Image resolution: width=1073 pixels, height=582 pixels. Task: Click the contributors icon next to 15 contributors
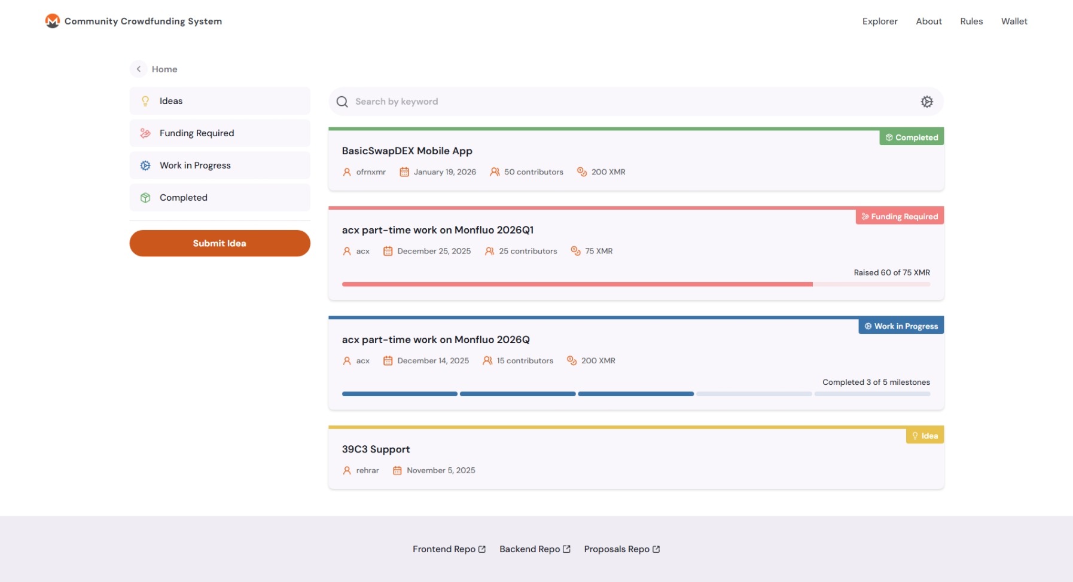point(487,361)
